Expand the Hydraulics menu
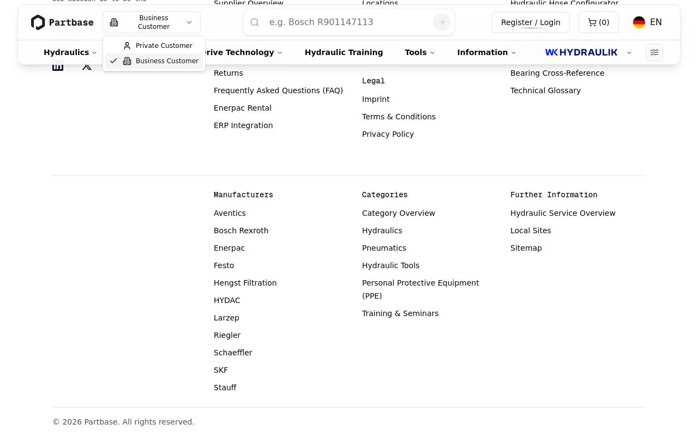Screen dimensions: 698x436 (70, 52)
